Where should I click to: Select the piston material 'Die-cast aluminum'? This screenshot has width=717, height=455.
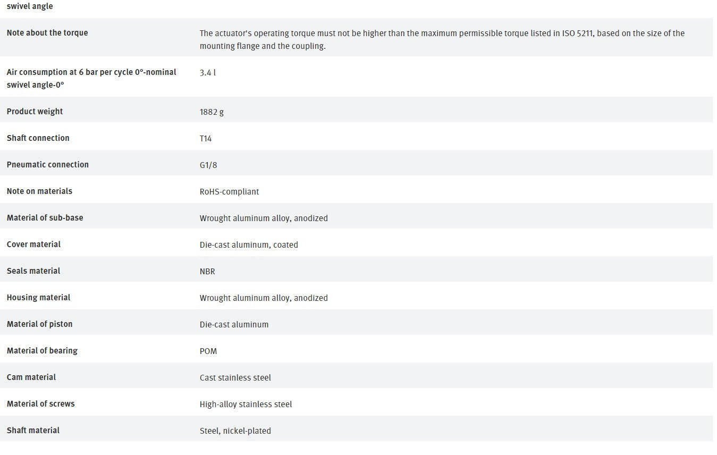[x=234, y=325]
